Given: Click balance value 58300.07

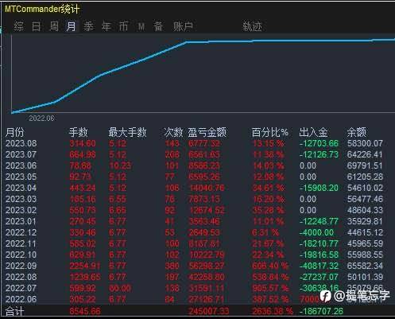Looking at the screenshot, I should (365, 143).
